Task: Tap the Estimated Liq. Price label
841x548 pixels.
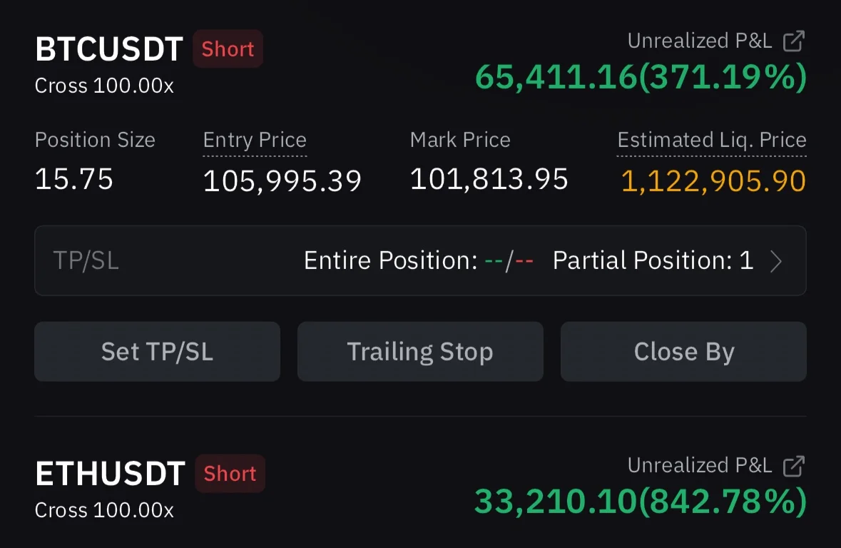Action: (711, 140)
